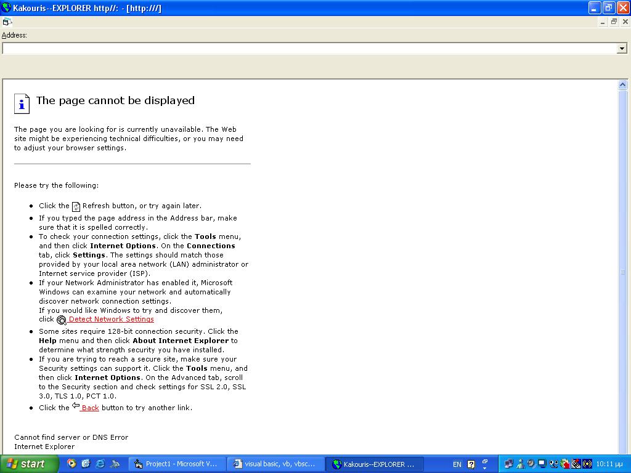Switch to the Project1 - Microsoft Visual Basic taskbar button
The height and width of the screenshot is (473, 631).
coord(176,464)
